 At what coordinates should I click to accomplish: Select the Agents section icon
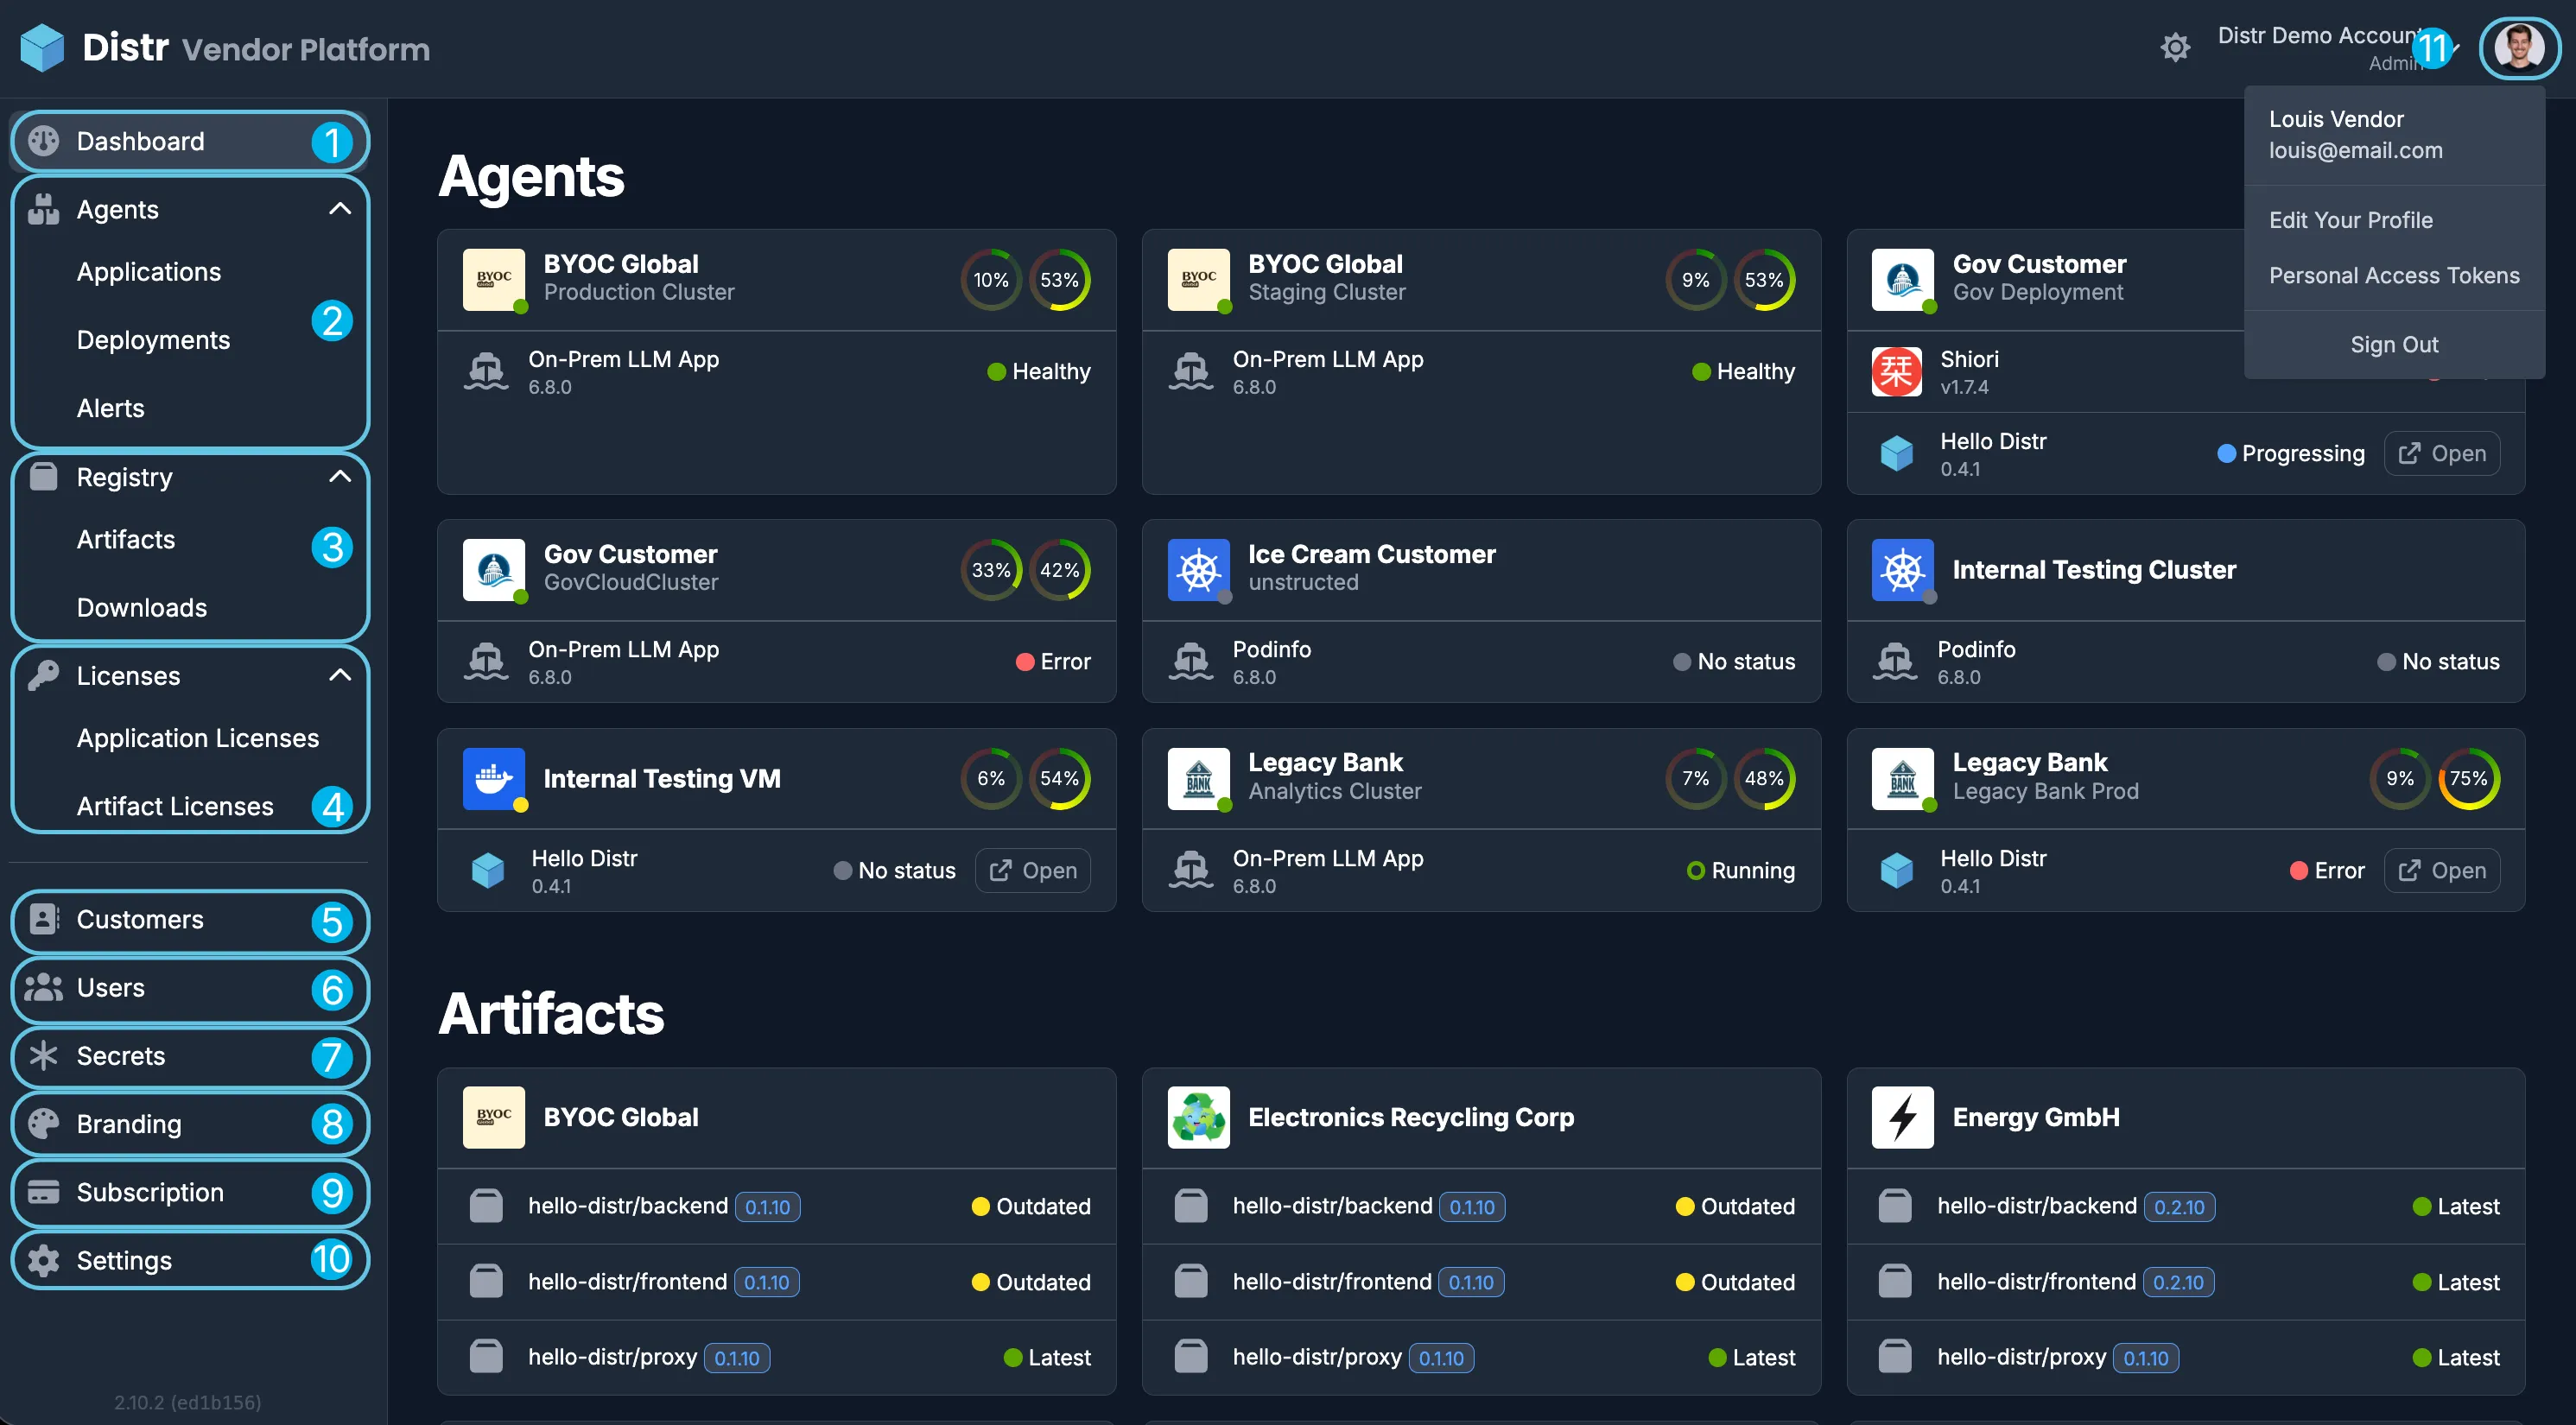(x=43, y=209)
